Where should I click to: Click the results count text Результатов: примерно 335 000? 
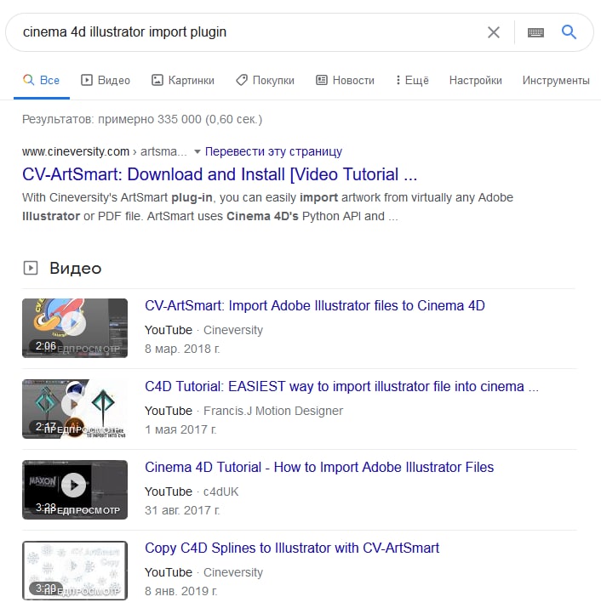[x=142, y=119]
